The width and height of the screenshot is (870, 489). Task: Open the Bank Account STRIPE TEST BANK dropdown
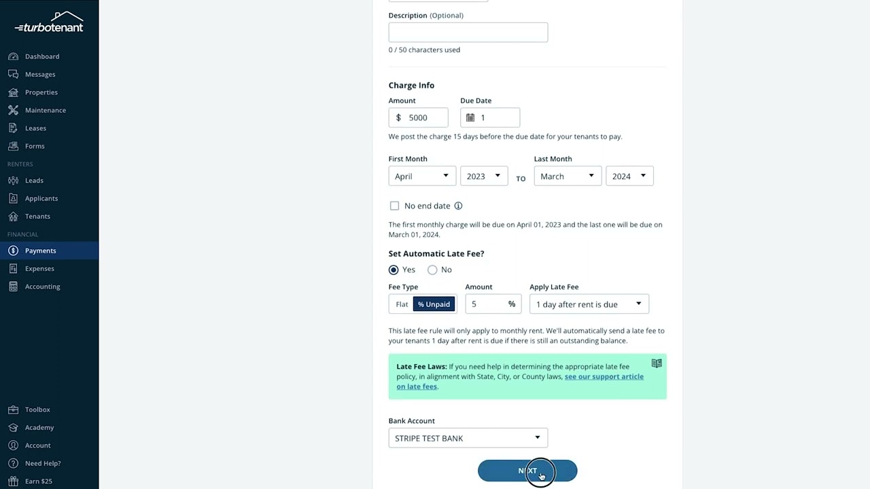click(468, 438)
